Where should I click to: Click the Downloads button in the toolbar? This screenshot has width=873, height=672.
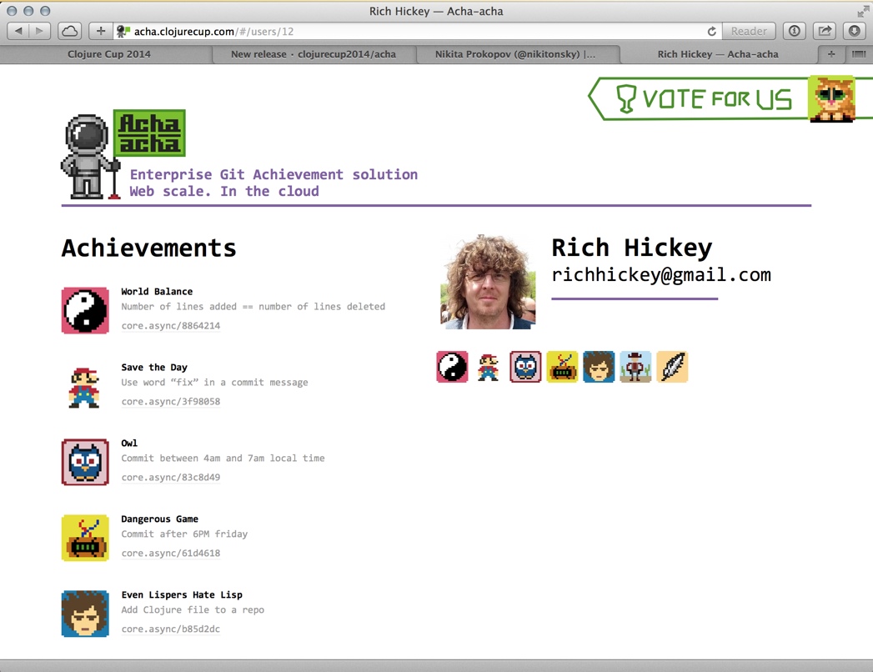pyautogui.click(x=853, y=31)
